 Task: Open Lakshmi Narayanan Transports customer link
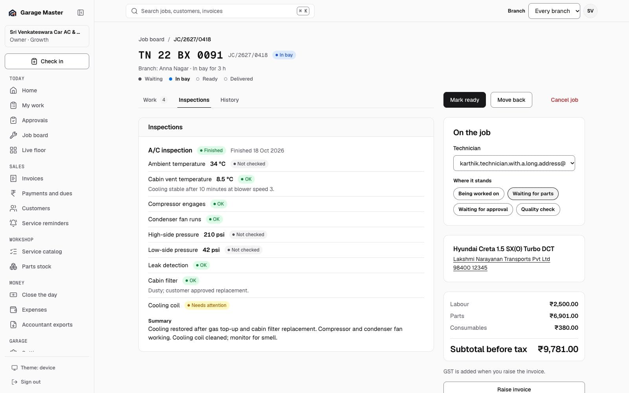[x=501, y=259]
